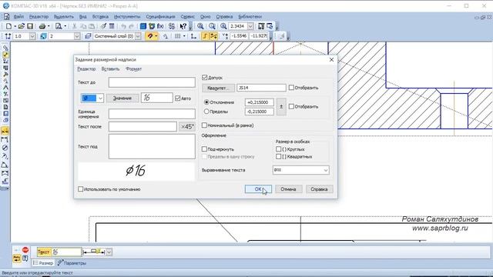This screenshot has height=277, width=493.
Task: Open the Инструменты menu
Action: pos(127,17)
